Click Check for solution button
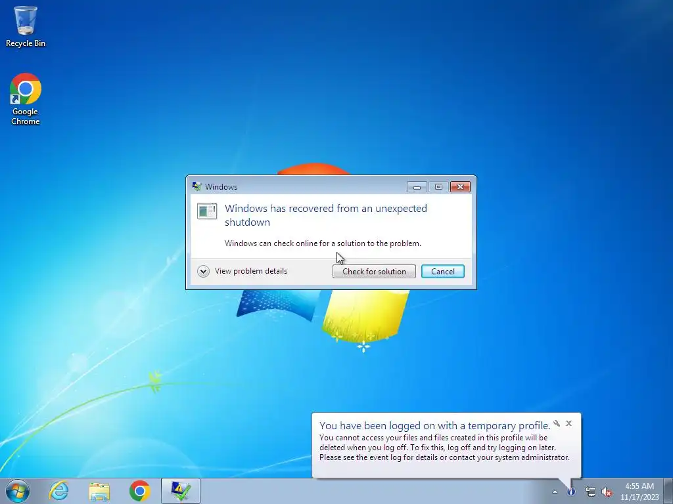This screenshot has width=673, height=504. [374, 271]
